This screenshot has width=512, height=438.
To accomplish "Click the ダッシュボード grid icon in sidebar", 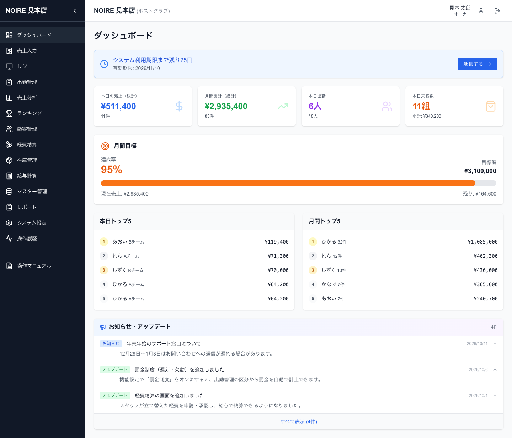I will click(x=9, y=35).
